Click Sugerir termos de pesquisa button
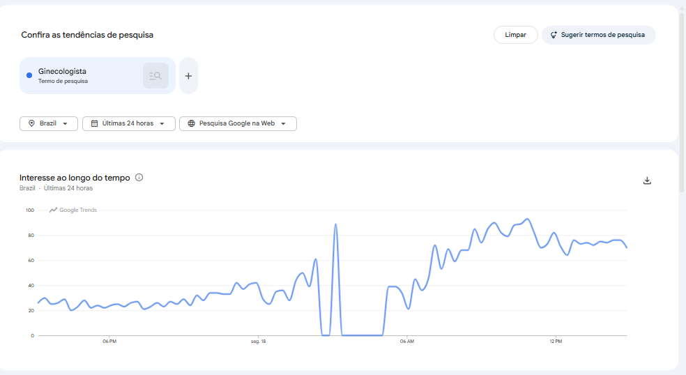The image size is (686, 375). click(598, 35)
